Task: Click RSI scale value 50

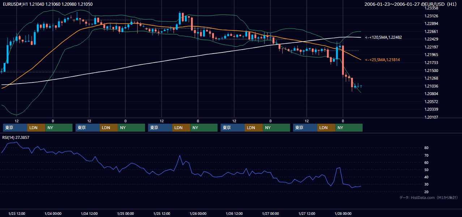Action: click(427, 170)
